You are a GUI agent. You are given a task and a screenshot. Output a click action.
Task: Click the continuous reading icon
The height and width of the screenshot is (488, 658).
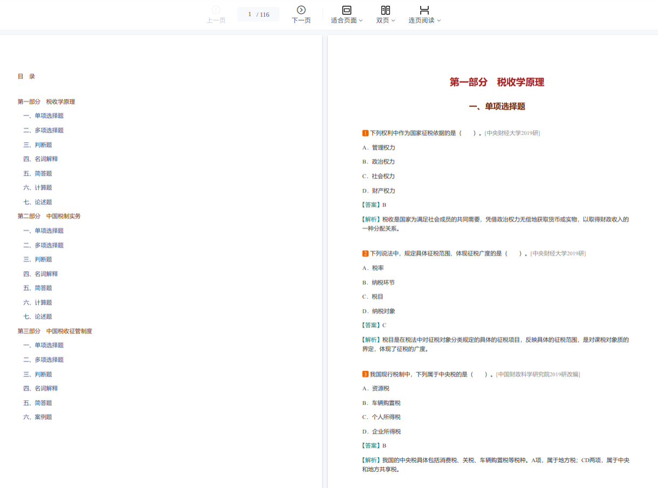click(424, 10)
